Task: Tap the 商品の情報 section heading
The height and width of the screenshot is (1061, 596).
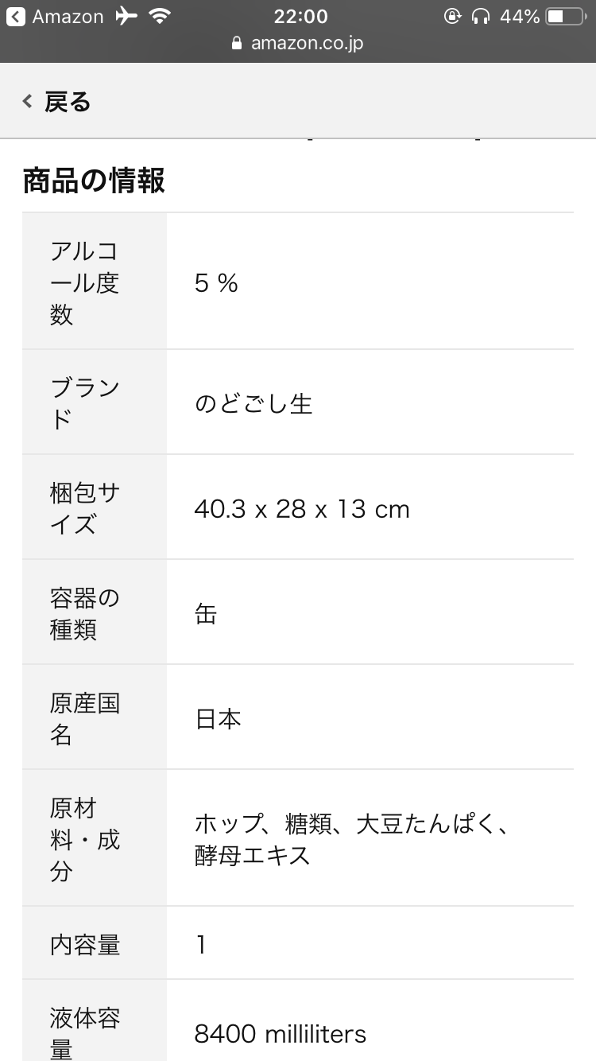Action: tap(94, 181)
